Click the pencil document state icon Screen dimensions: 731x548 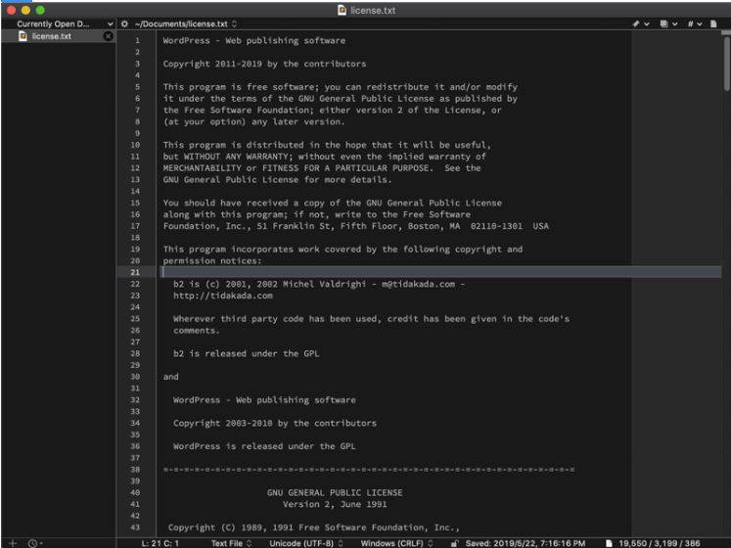pyautogui.click(x=636, y=23)
